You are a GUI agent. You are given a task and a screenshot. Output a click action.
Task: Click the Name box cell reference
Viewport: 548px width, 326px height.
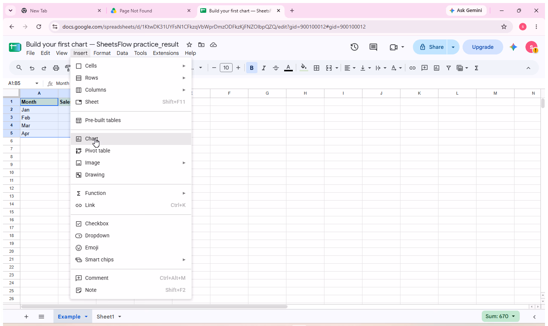point(21,83)
